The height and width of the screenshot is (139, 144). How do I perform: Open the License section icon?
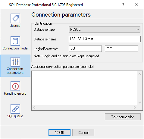(15, 18)
